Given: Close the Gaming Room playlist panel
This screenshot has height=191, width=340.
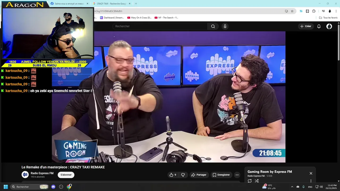Looking at the screenshot, I should click(311, 173).
